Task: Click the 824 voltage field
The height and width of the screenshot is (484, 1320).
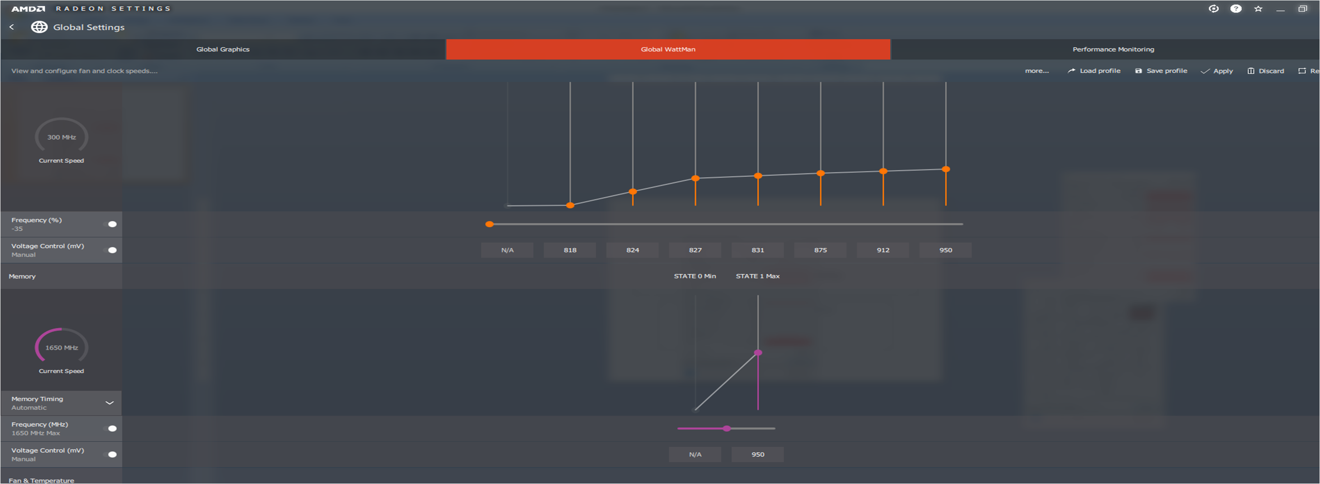Action: (632, 251)
